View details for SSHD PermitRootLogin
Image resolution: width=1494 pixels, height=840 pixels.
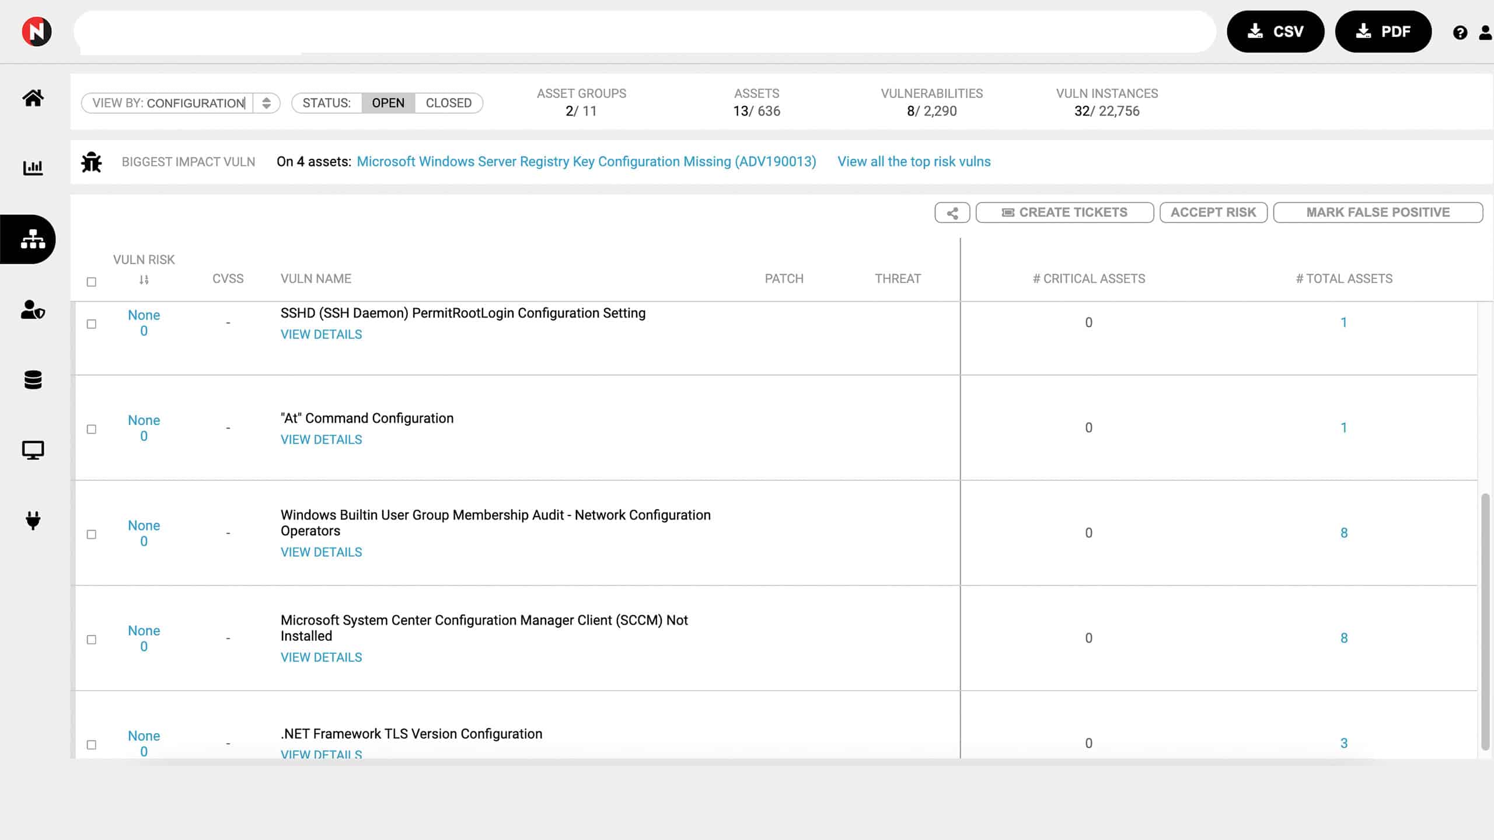tap(321, 334)
